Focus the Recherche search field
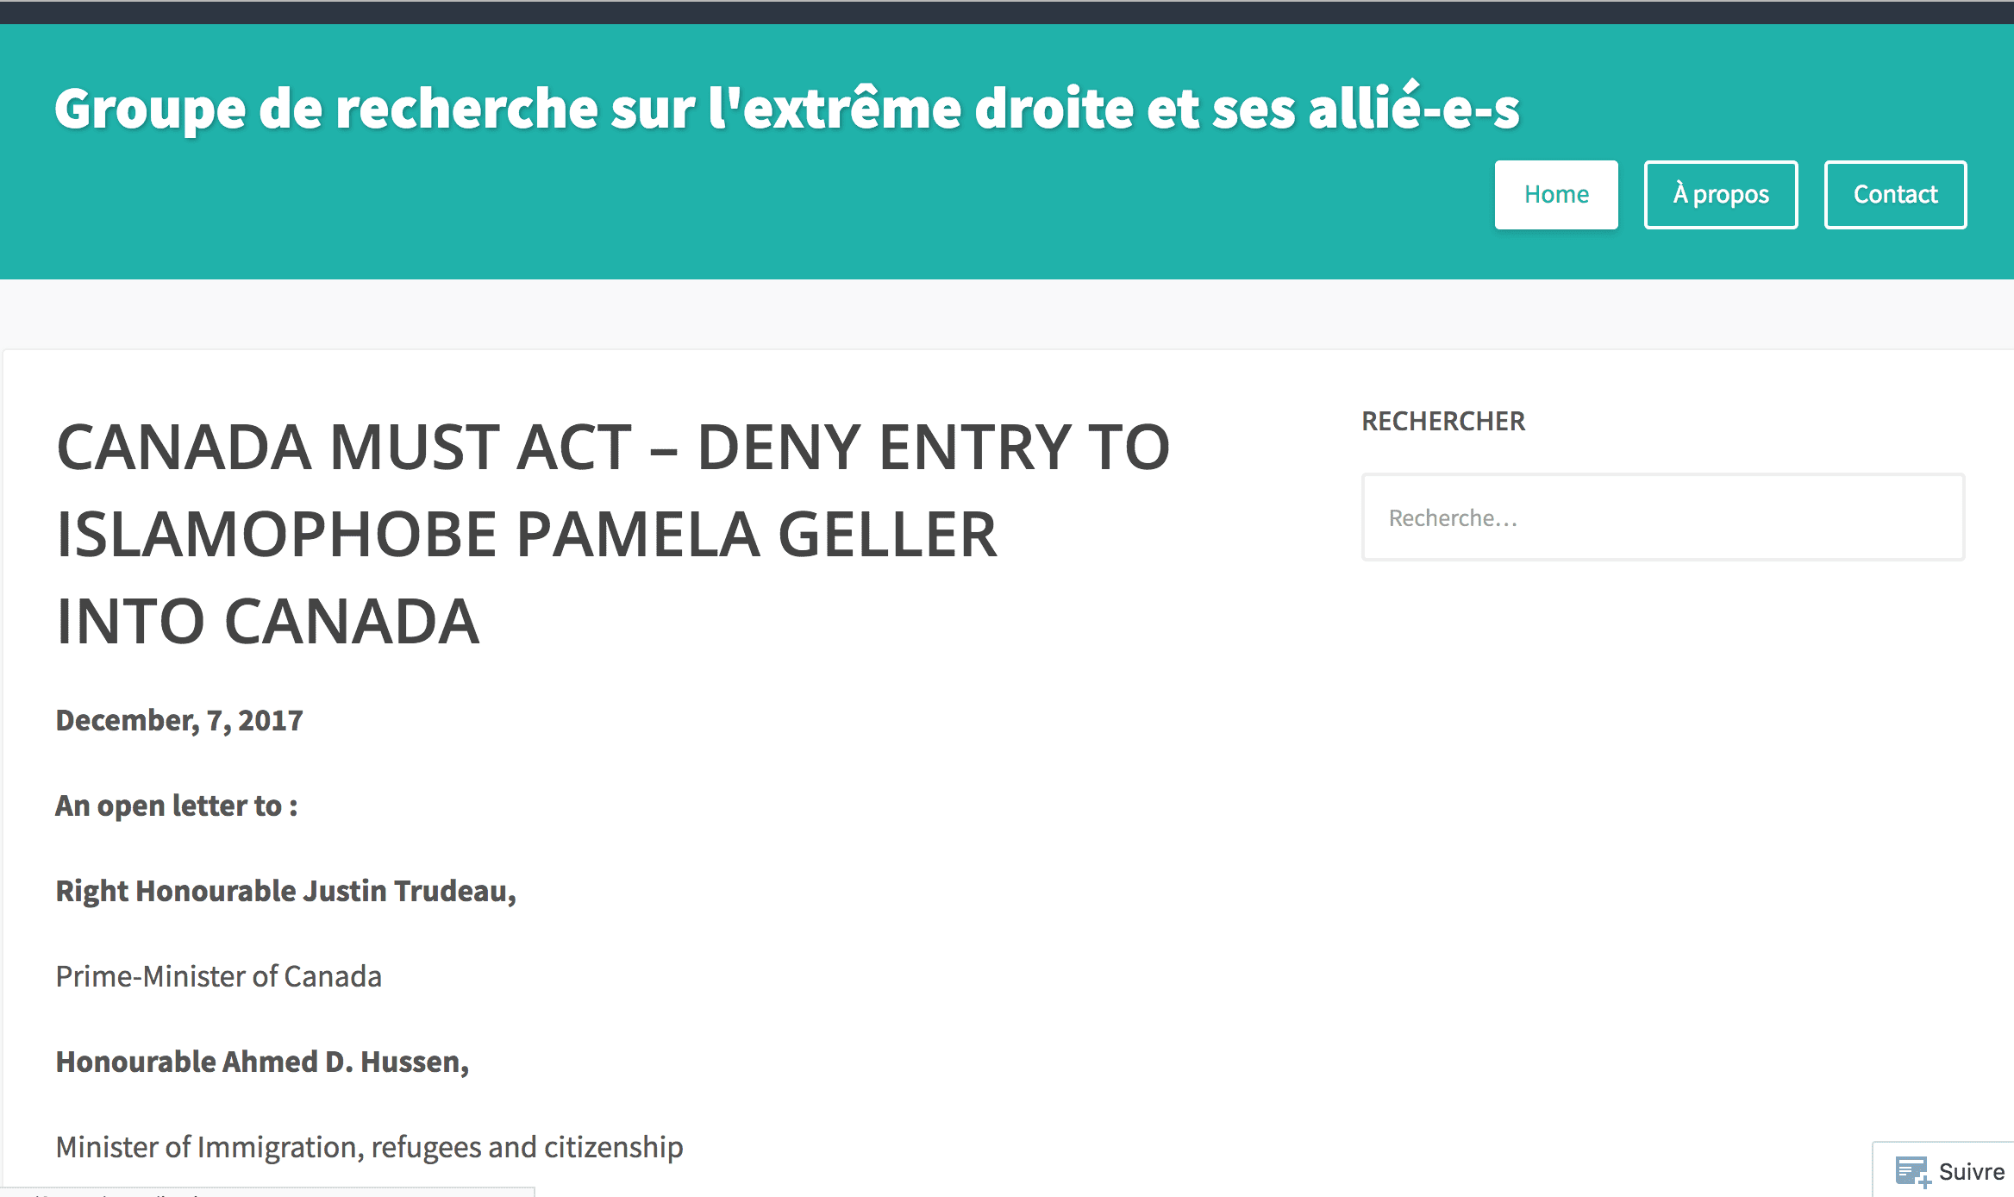2014x1197 pixels. pos(1662,517)
